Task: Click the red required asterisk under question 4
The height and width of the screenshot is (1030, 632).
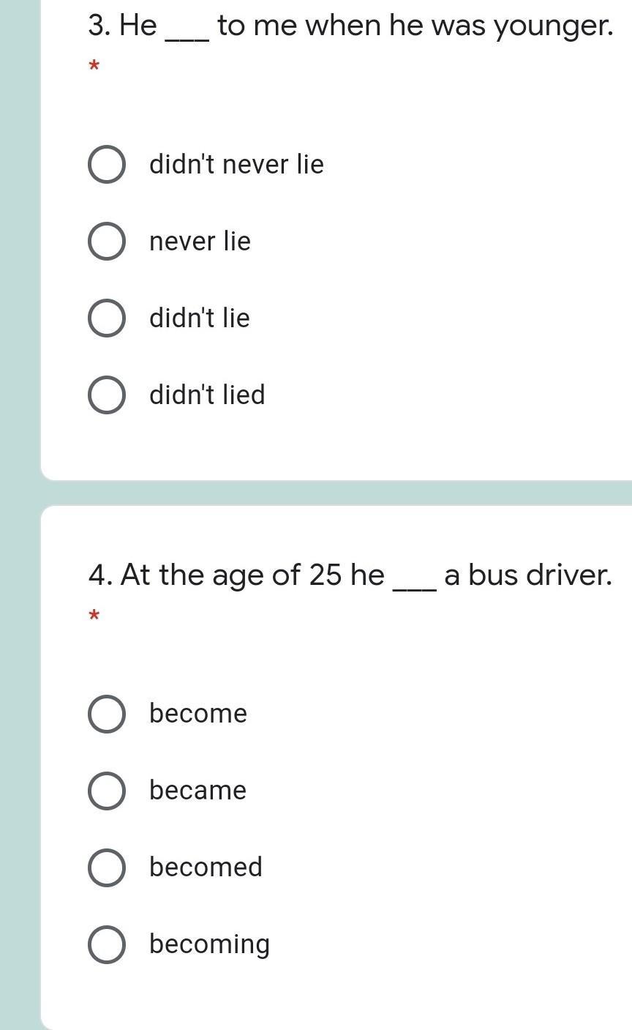Action: click(94, 616)
